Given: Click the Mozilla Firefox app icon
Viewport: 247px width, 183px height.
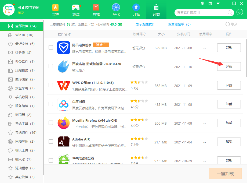Looking at the screenshot, I should click(63, 123).
